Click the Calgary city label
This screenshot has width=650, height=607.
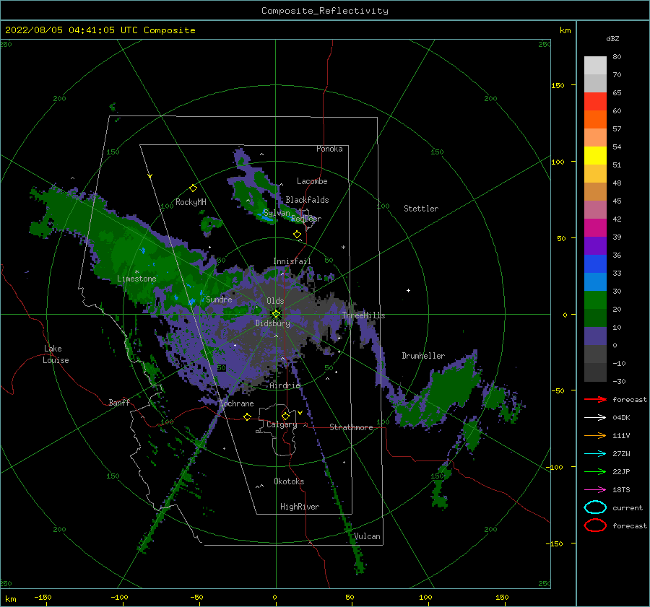[282, 424]
